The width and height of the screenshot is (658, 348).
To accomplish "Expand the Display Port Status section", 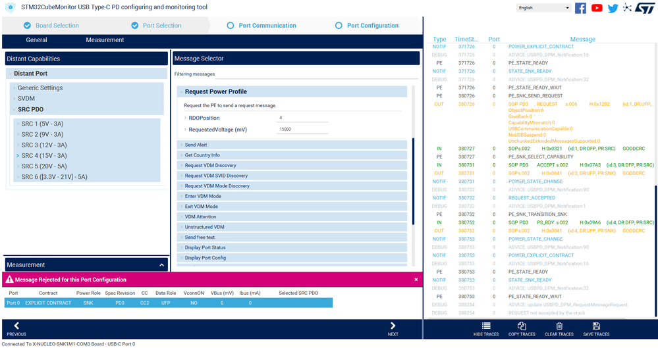I will (292, 247).
